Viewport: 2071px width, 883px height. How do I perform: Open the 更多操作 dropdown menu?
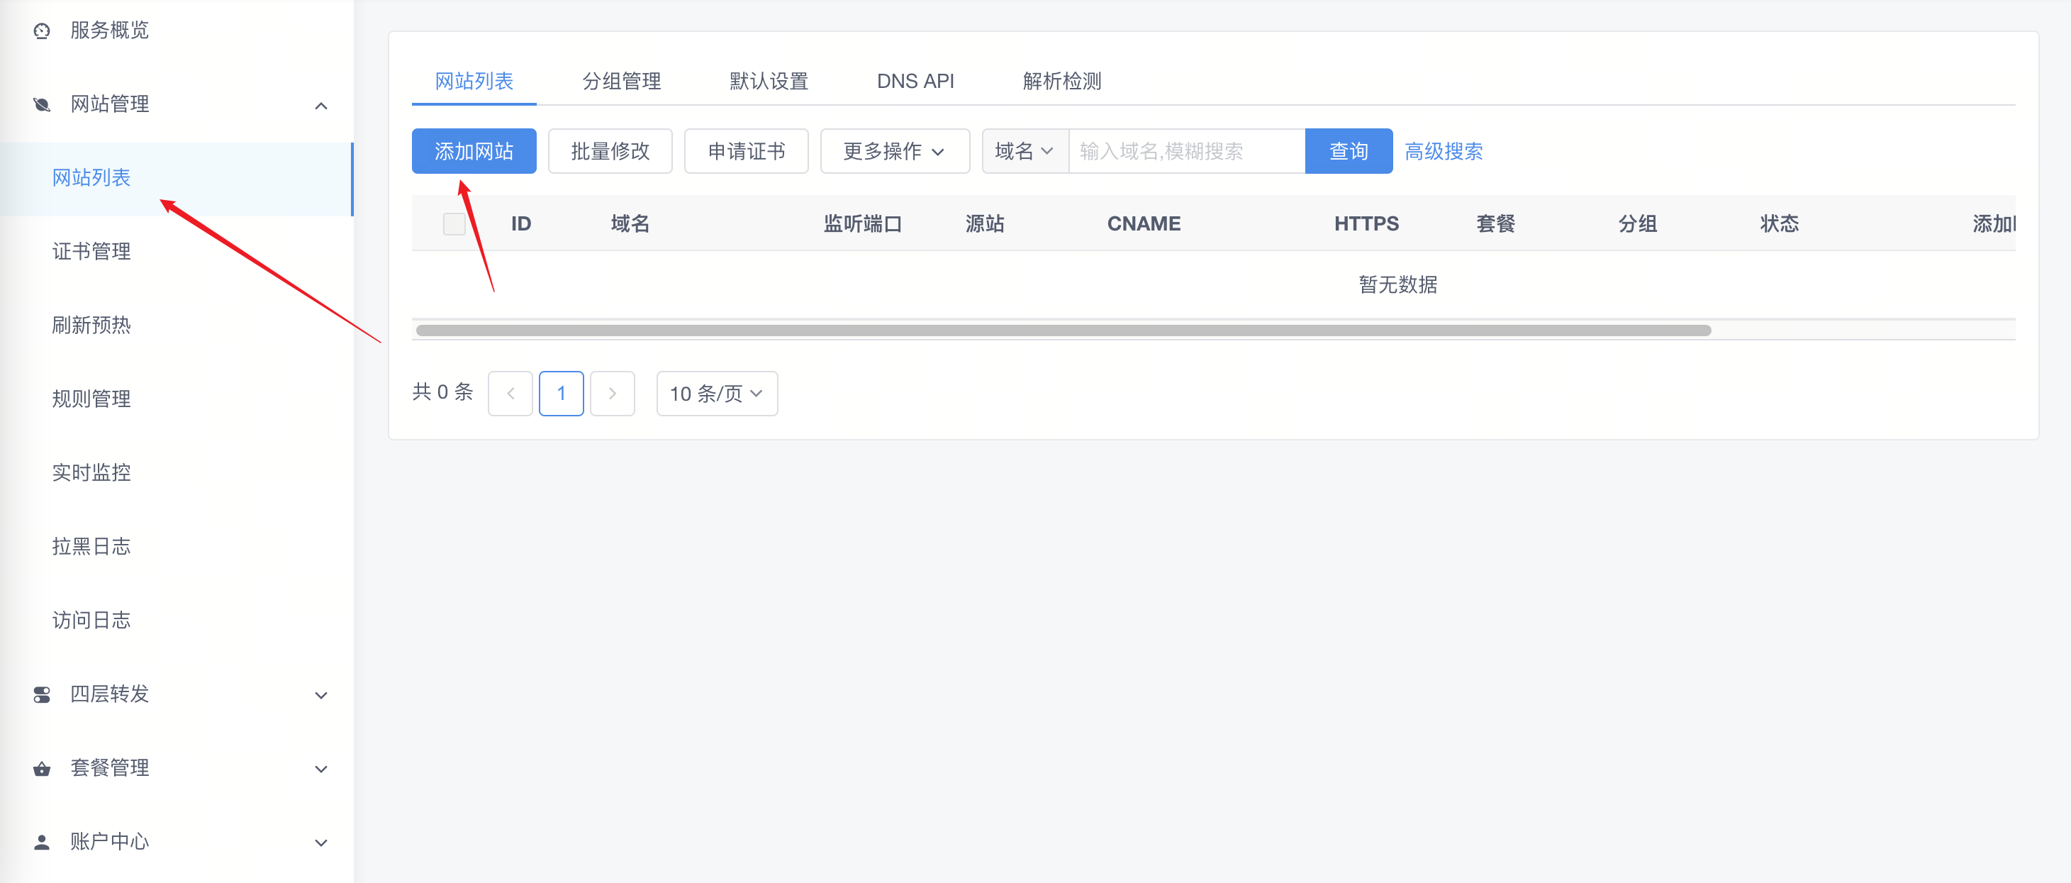click(x=894, y=150)
